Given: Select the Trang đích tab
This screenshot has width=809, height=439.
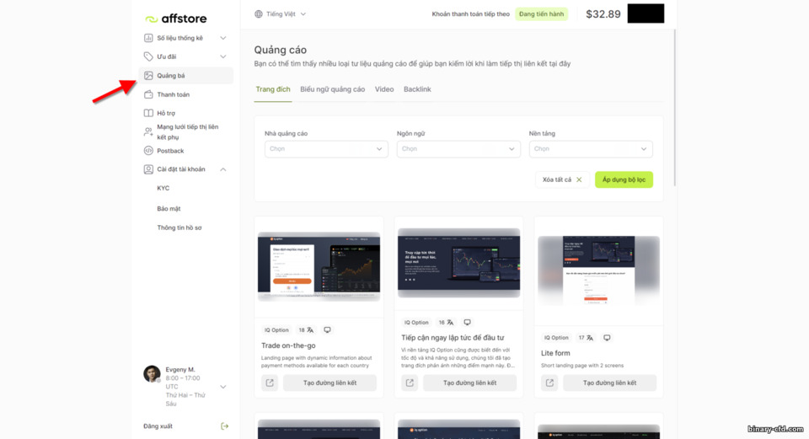Looking at the screenshot, I should click(x=273, y=89).
